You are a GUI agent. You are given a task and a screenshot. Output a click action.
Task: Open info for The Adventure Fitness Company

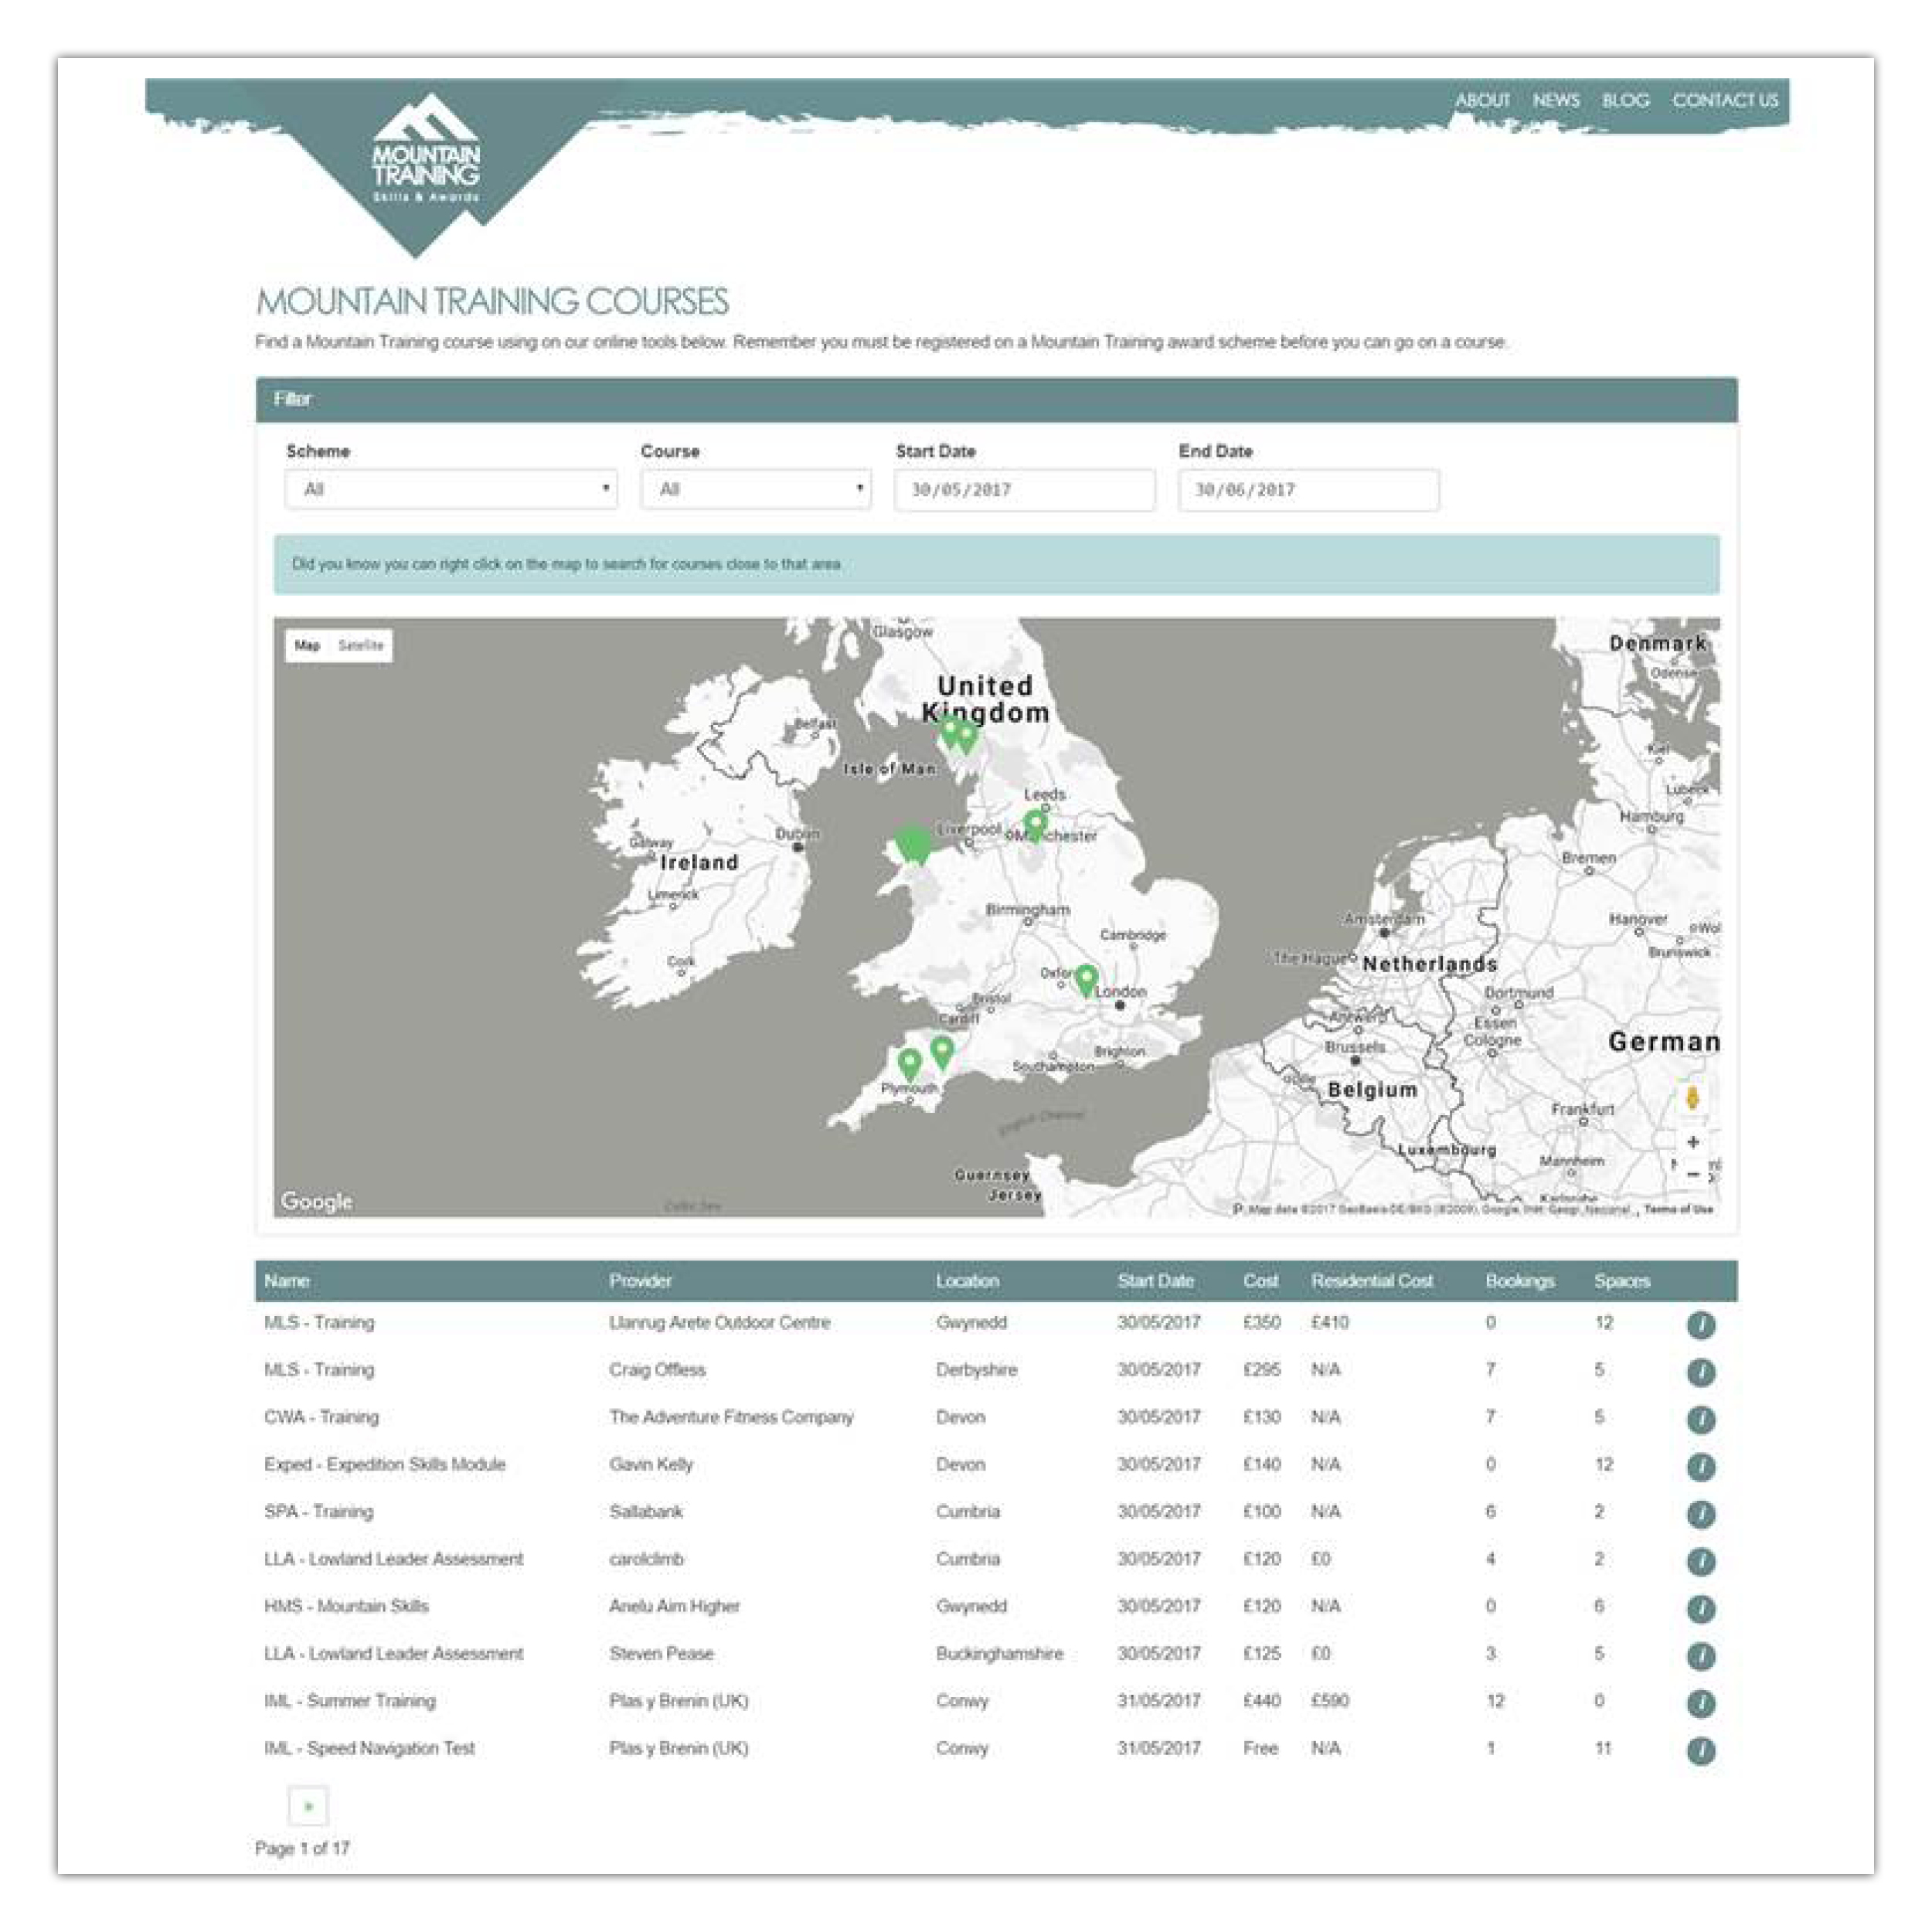pyautogui.click(x=1701, y=1419)
